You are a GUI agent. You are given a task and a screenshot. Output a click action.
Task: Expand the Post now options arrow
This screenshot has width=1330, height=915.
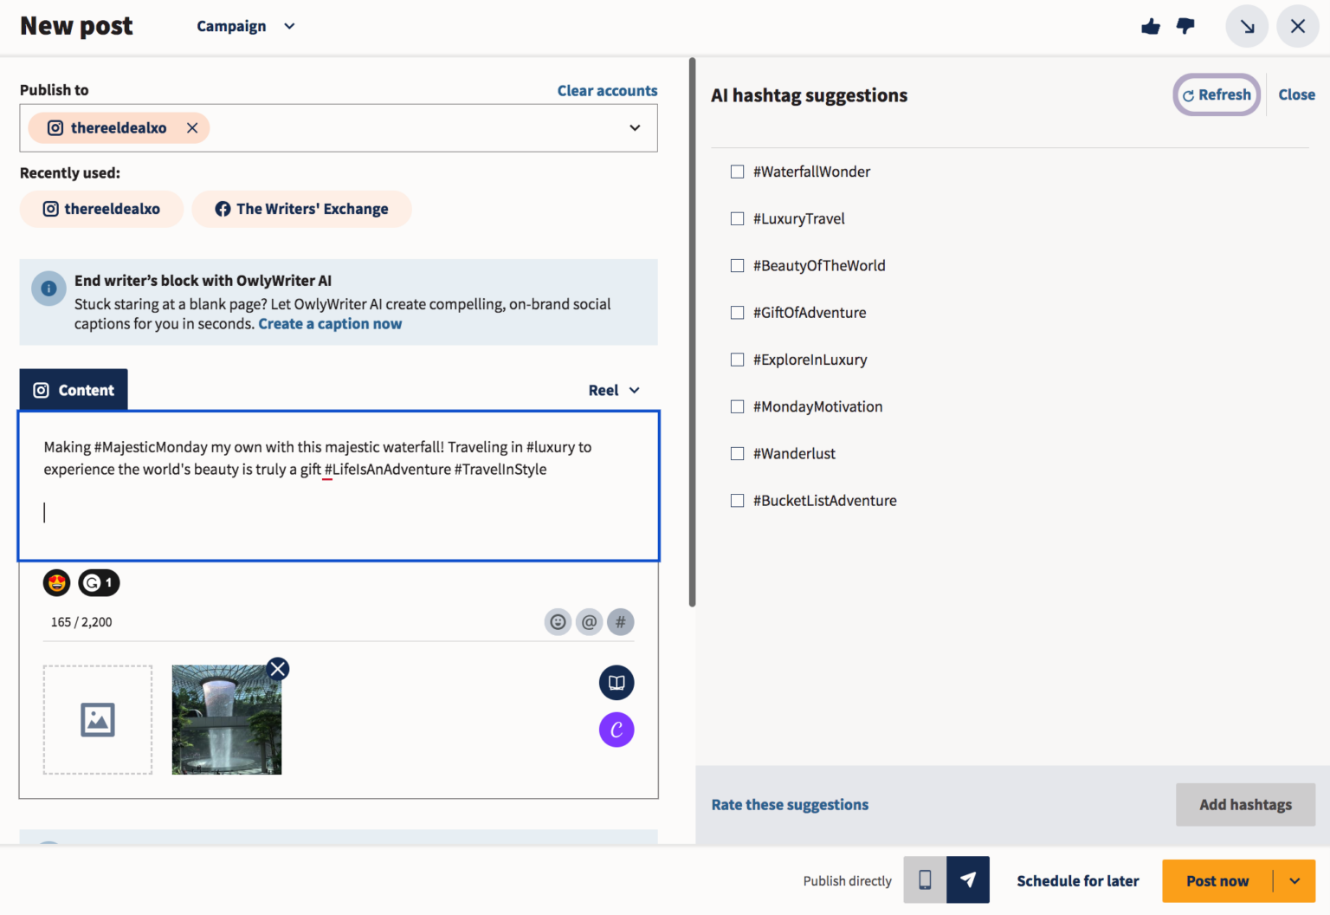click(x=1294, y=881)
